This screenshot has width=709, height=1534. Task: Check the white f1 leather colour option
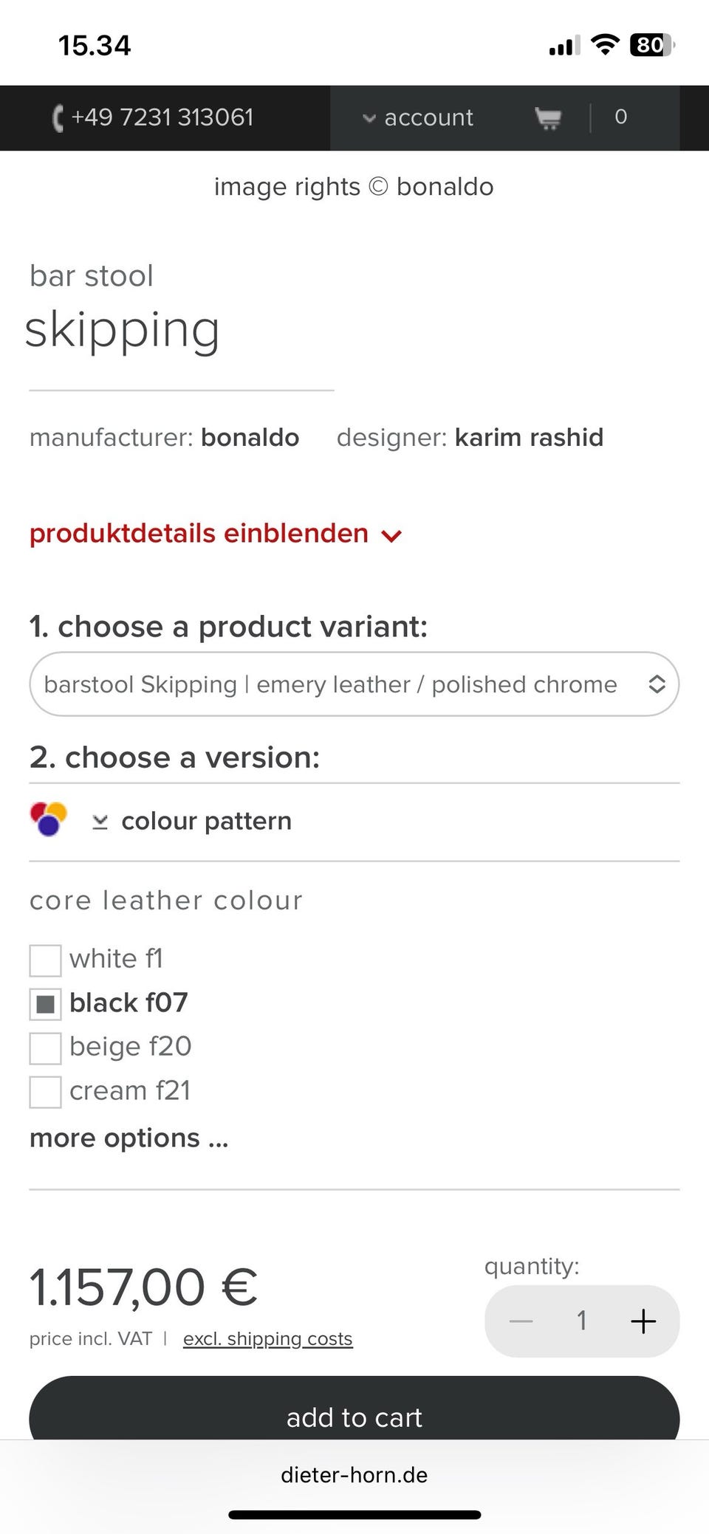[45, 960]
